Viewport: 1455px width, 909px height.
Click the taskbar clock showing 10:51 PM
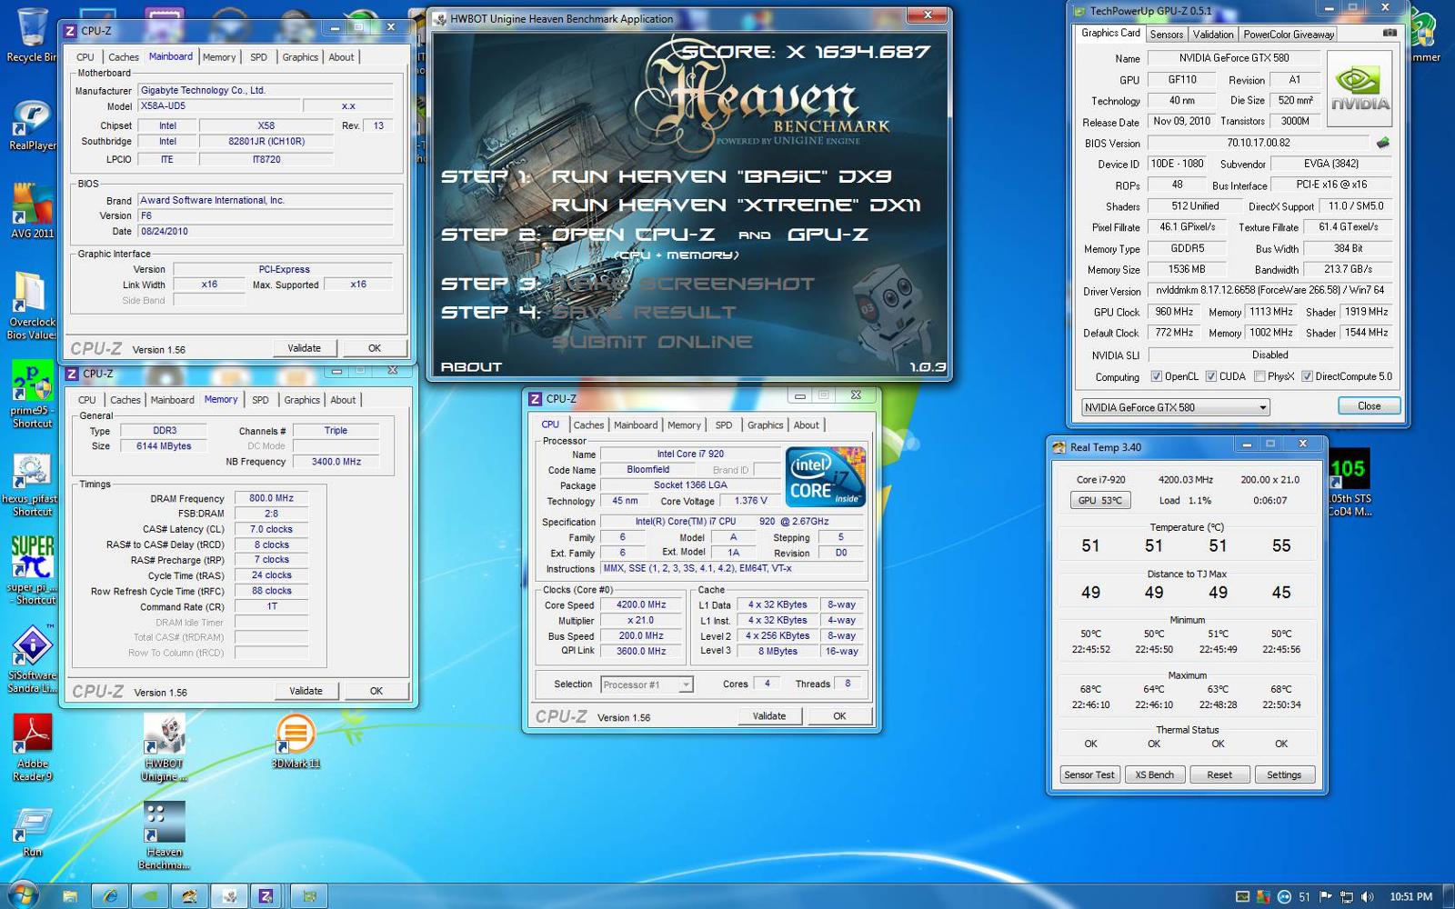coord(1410,897)
